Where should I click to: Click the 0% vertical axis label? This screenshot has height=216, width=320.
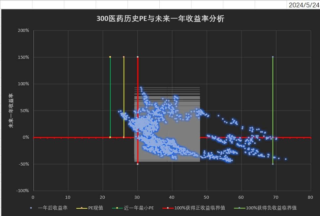(26, 137)
